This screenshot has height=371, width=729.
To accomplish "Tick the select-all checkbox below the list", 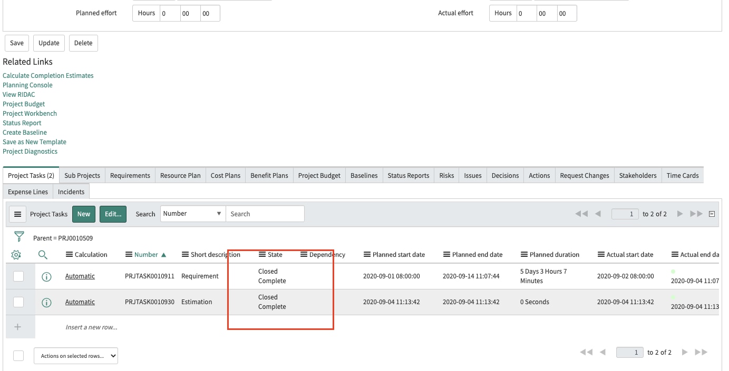I will coord(18,356).
